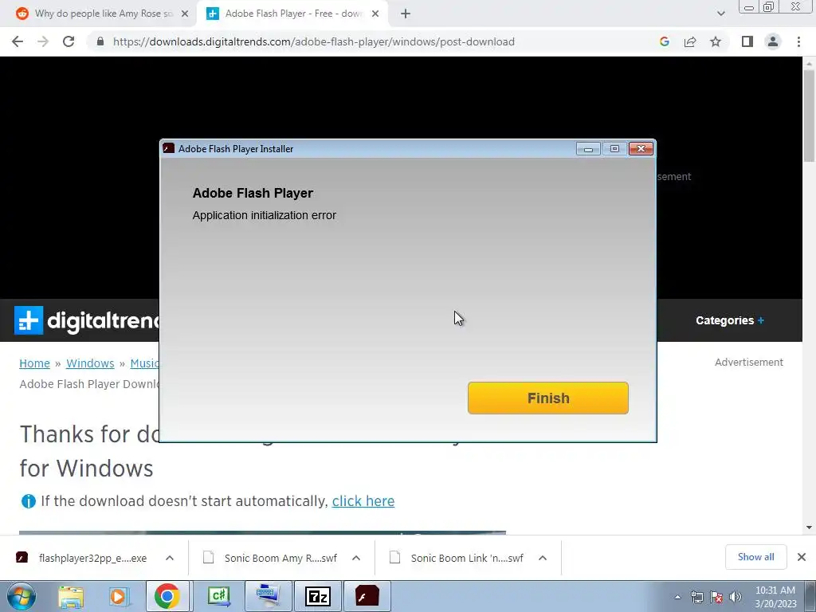Open Sonic Boom Amy R swf download
Image resolution: width=816 pixels, height=612 pixels.
point(271,558)
